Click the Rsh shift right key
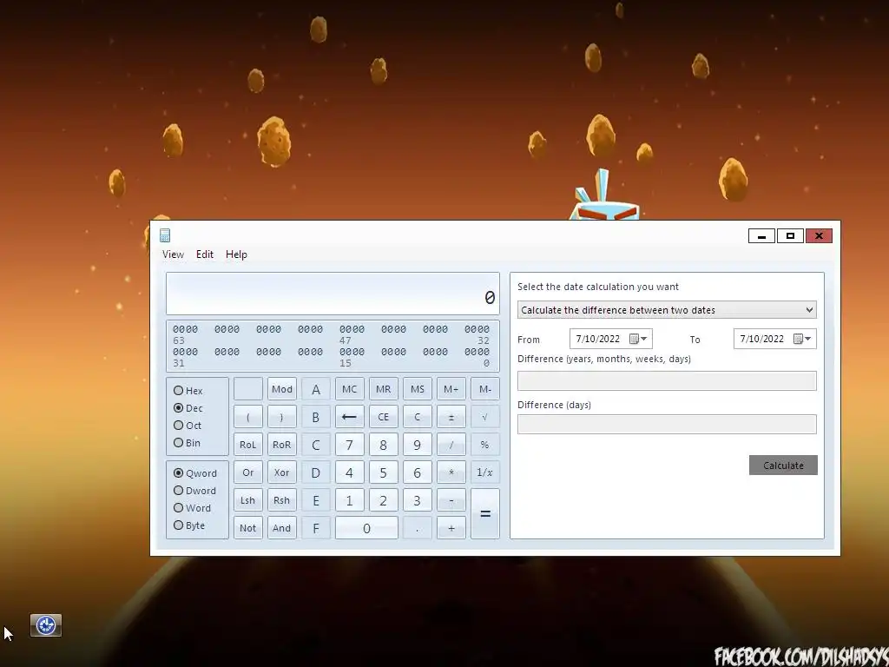 [282, 500]
